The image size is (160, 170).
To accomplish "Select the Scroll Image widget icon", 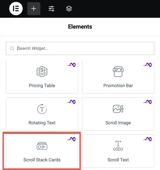I will tap(118, 109).
